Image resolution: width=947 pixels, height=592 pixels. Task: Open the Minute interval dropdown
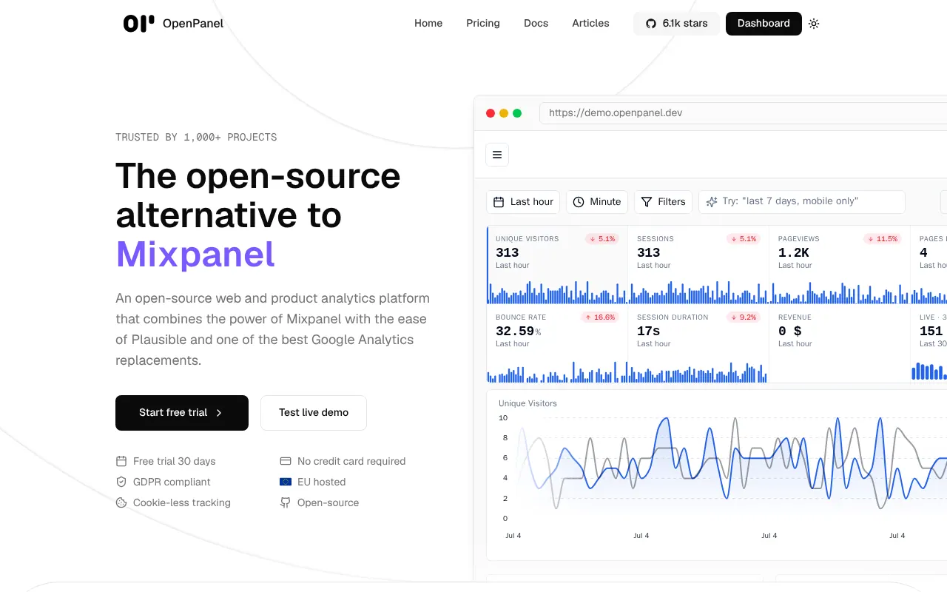tap(597, 202)
